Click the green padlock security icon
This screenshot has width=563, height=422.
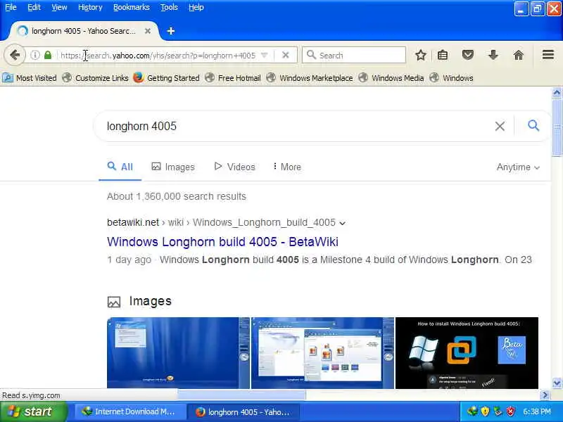point(48,55)
